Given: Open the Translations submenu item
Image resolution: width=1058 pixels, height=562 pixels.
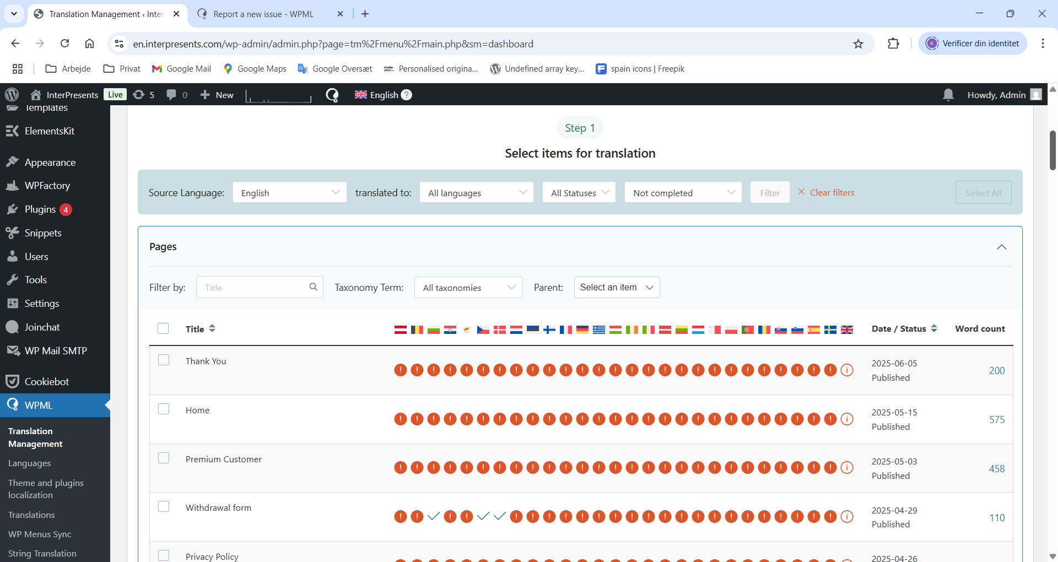Looking at the screenshot, I should point(31,515).
